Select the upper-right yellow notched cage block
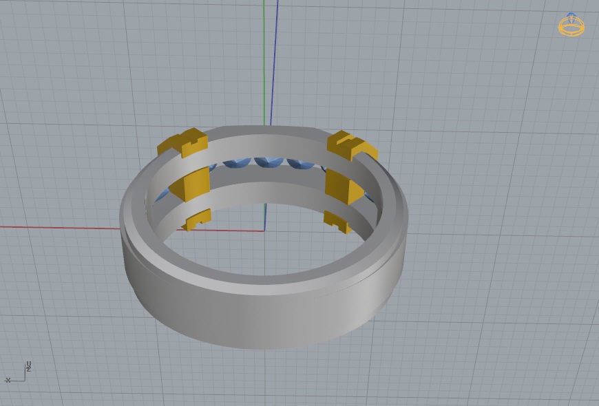The image size is (599, 406). [x=353, y=145]
